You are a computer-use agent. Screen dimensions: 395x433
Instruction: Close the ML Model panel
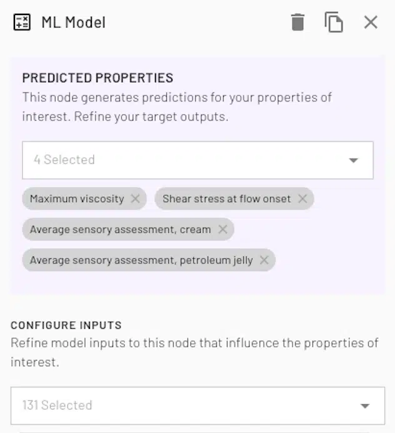(x=371, y=22)
